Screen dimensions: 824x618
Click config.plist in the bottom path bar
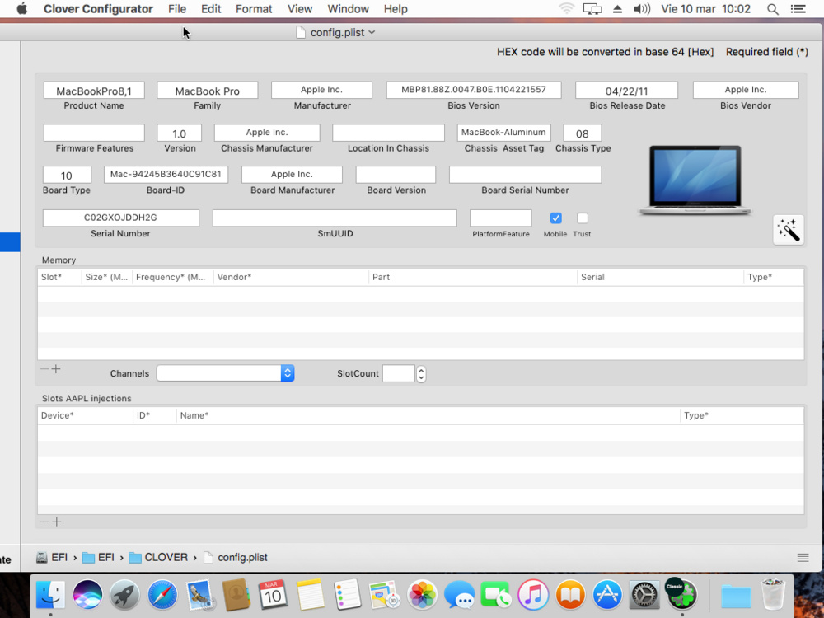[236, 558]
